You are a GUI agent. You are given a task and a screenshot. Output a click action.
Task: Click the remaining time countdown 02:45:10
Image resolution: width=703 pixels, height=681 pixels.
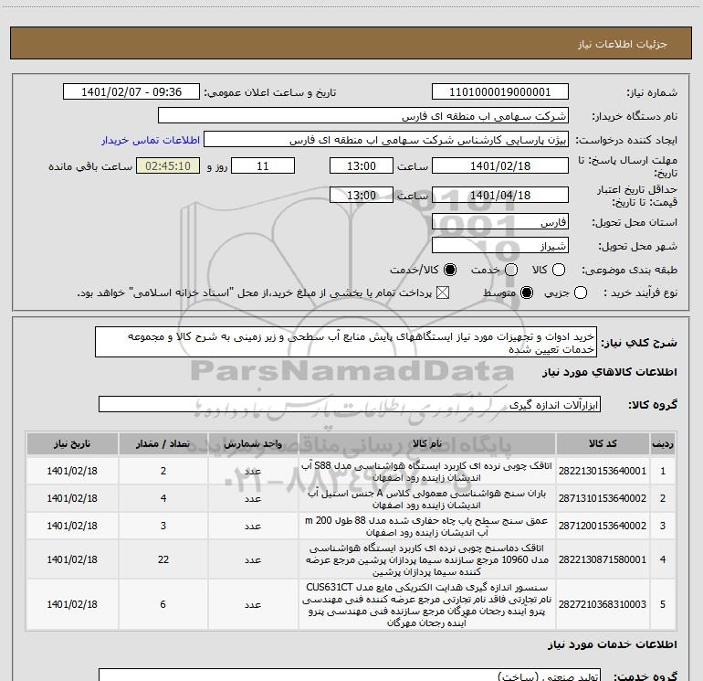point(168,165)
